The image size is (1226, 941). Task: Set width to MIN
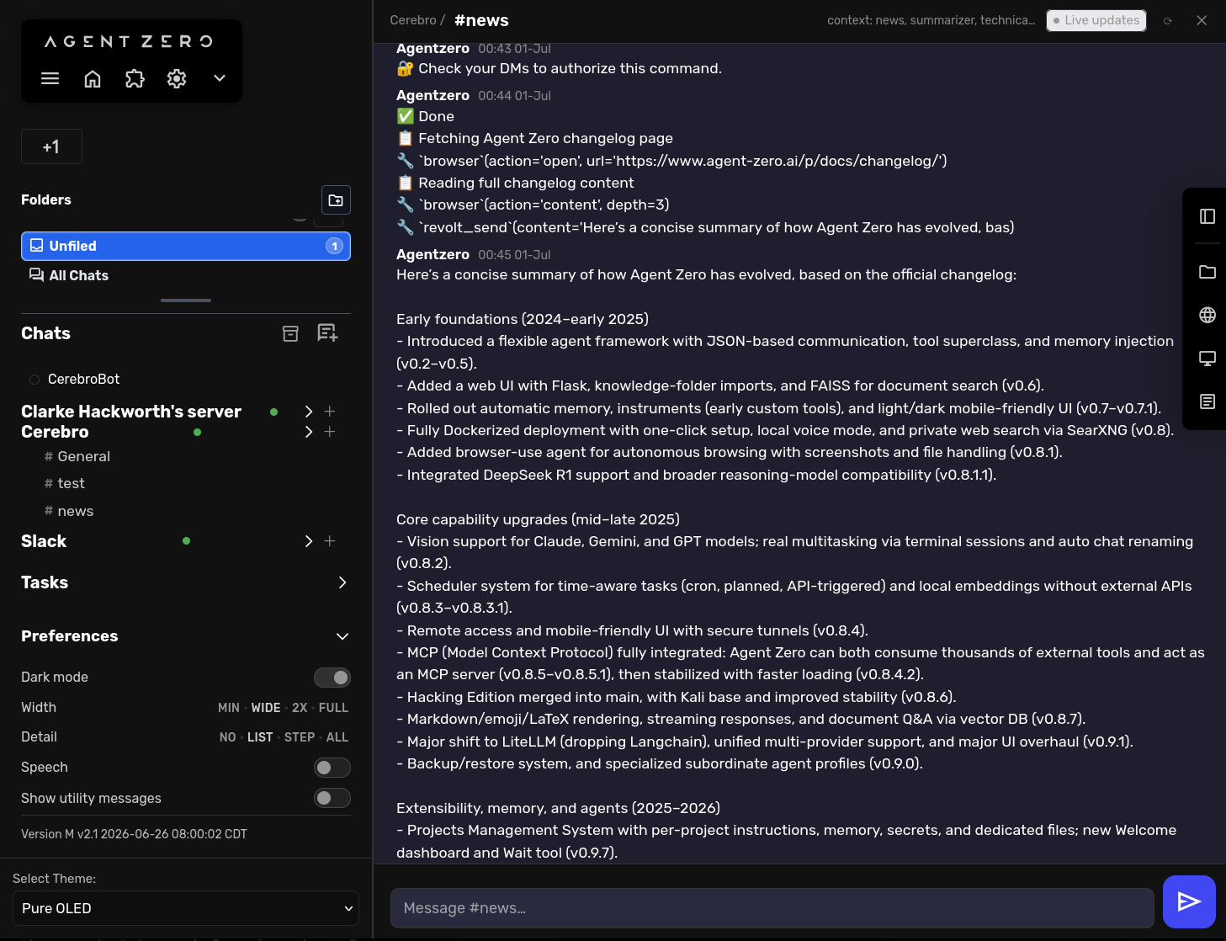pyautogui.click(x=229, y=708)
